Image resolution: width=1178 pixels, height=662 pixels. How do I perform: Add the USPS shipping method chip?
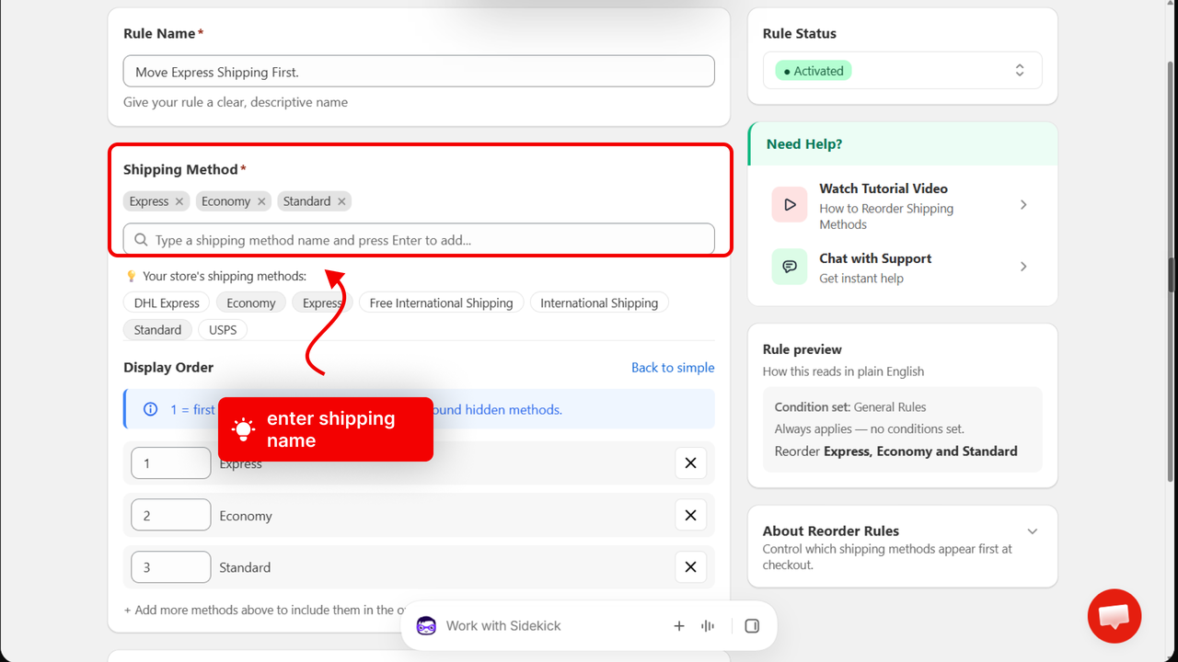coord(223,329)
